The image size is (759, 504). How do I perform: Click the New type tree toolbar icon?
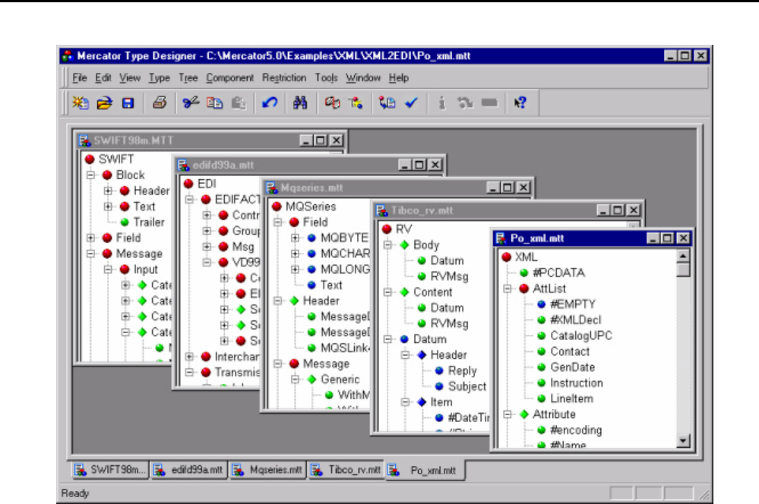click(x=81, y=103)
